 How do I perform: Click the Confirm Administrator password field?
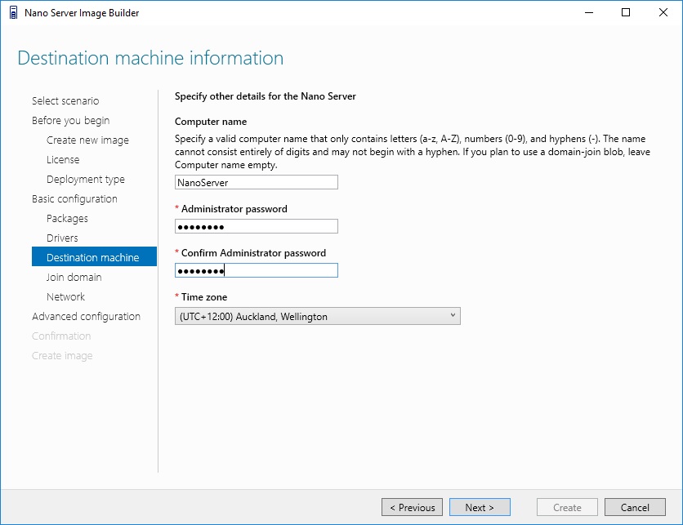click(257, 270)
